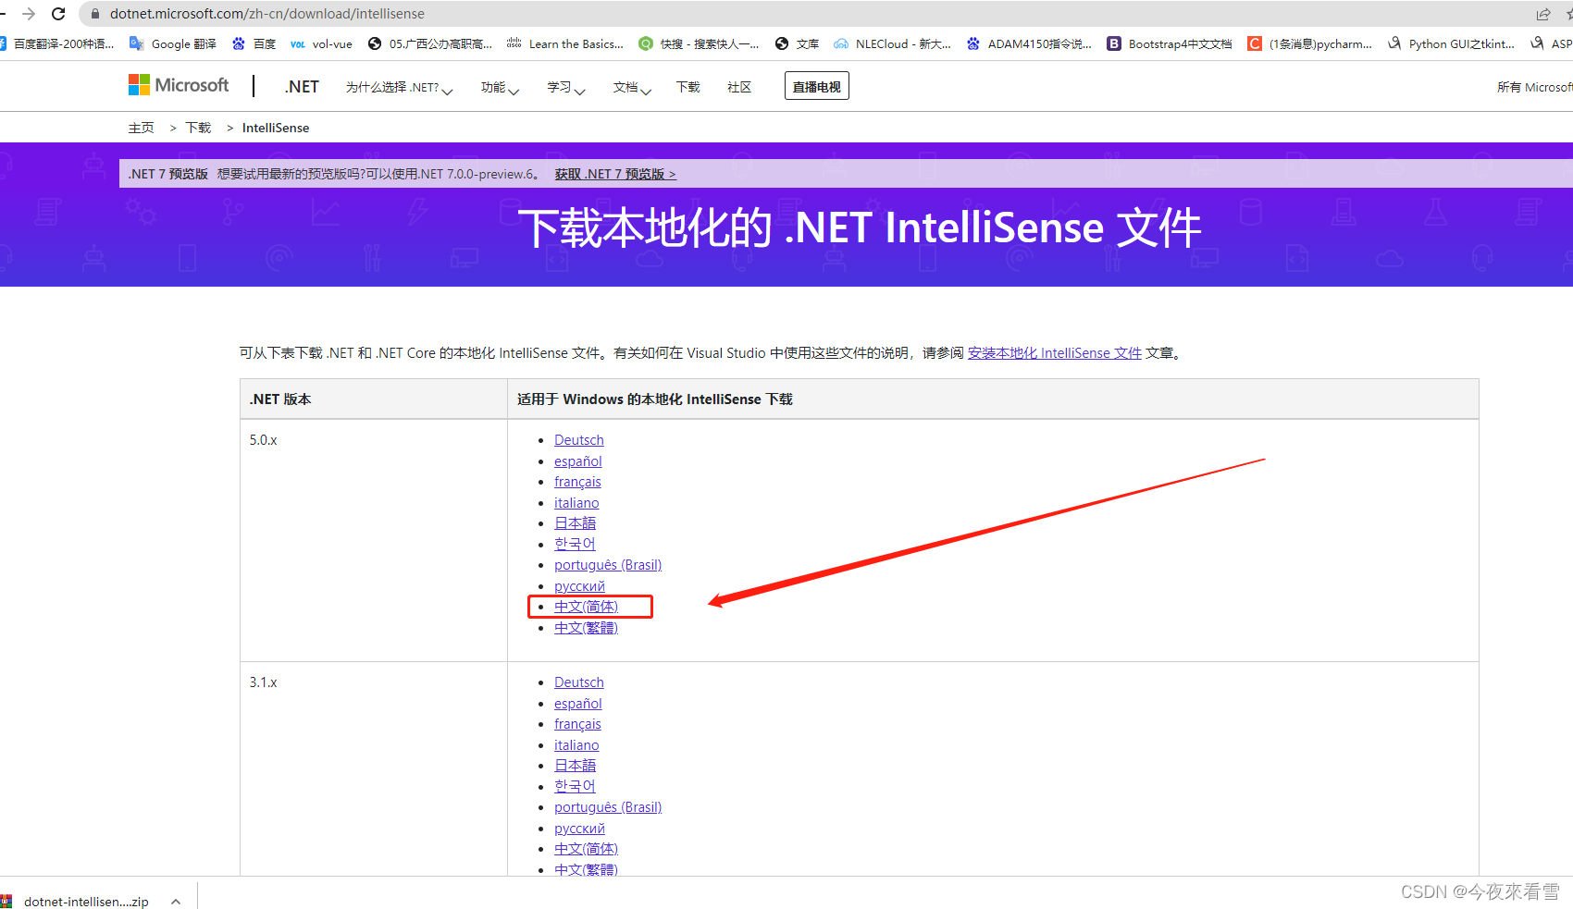Download 한국어 pack for 5.0.x
Image resolution: width=1573 pixels, height=909 pixels.
coord(575,544)
